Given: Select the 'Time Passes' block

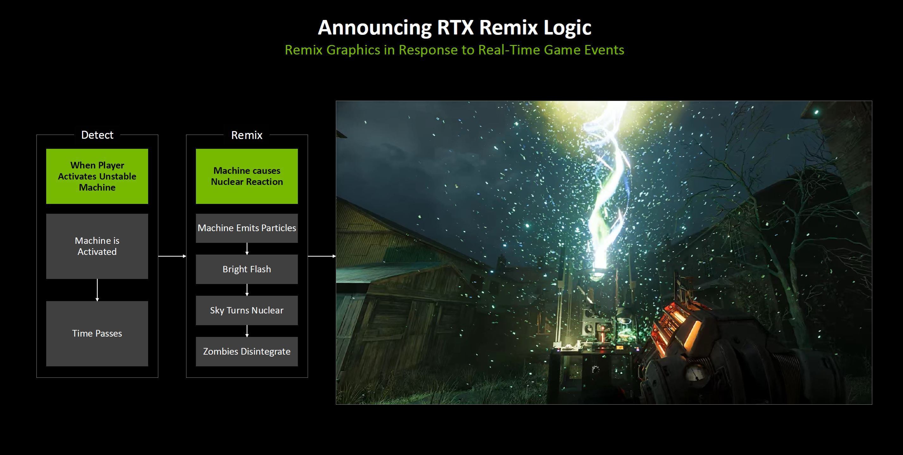Looking at the screenshot, I should point(97,333).
